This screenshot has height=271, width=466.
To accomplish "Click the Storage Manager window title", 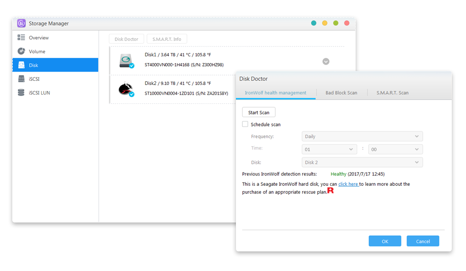I will (x=49, y=24).
